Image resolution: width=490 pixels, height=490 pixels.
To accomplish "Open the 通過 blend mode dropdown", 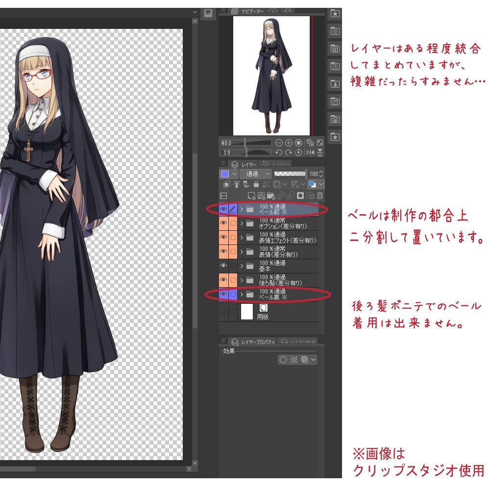I will coord(255,173).
